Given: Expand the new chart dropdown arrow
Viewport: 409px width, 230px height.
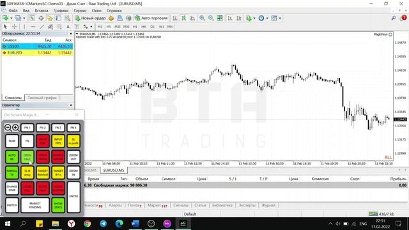Looking at the screenshot, I should 12,19.
